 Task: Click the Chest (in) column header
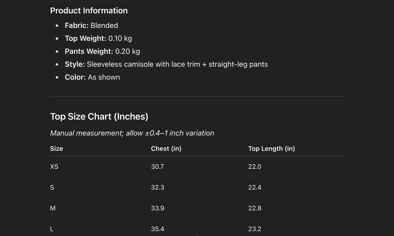pyautogui.click(x=166, y=149)
